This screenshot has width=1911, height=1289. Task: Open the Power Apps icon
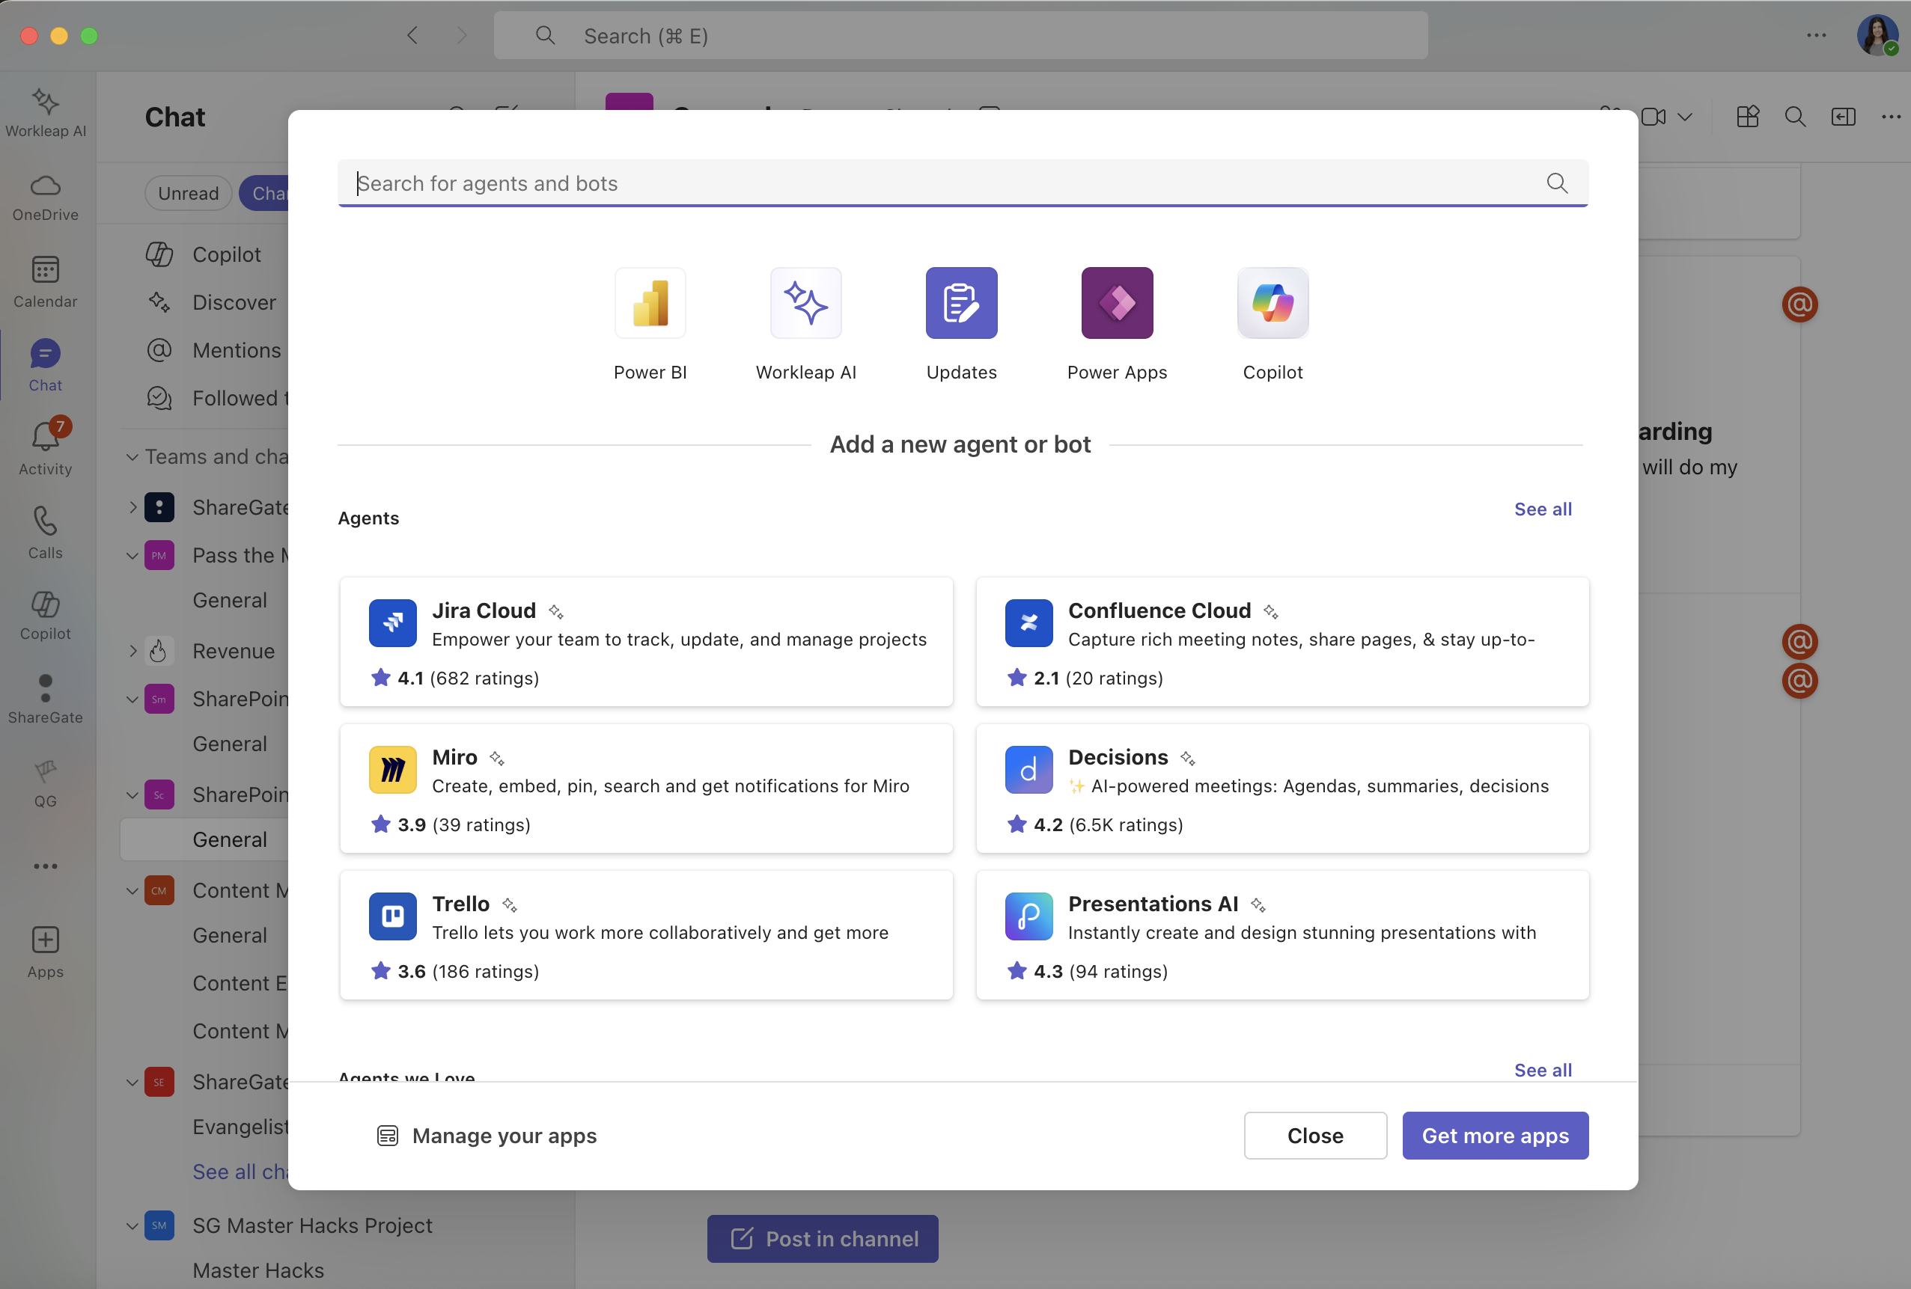[x=1116, y=303]
